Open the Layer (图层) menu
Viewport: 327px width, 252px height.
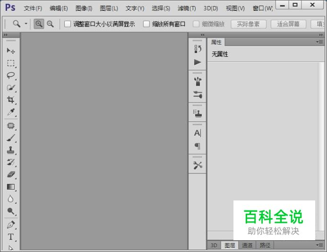[109, 9]
